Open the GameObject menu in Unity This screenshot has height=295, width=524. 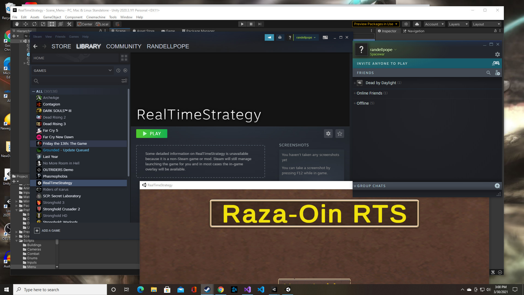(52, 17)
